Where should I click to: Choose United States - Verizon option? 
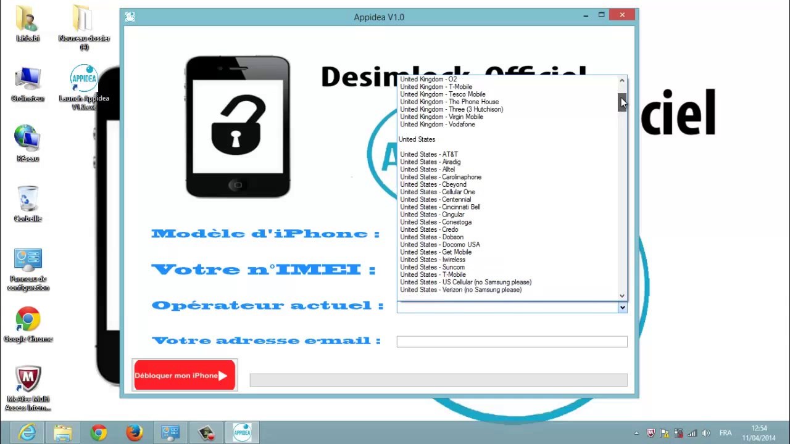click(461, 290)
